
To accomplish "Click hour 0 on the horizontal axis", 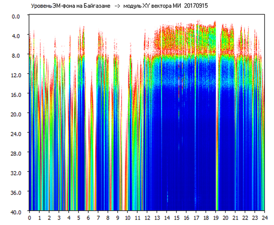I will (29, 217).
